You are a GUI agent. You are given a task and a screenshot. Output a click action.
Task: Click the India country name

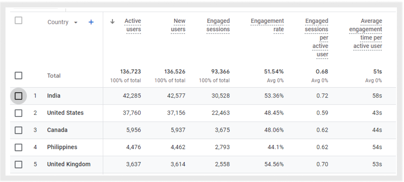point(54,96)
